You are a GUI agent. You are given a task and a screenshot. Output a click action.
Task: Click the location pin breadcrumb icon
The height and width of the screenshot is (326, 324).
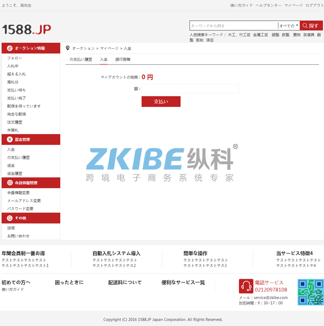68,48
